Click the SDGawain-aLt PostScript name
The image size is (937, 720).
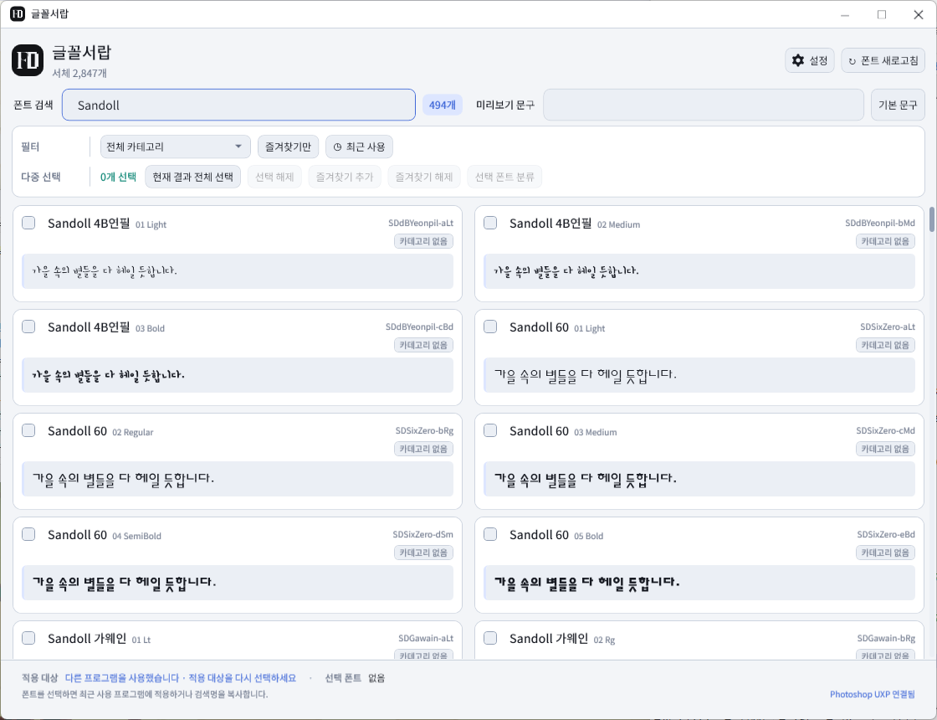(426, 639)
